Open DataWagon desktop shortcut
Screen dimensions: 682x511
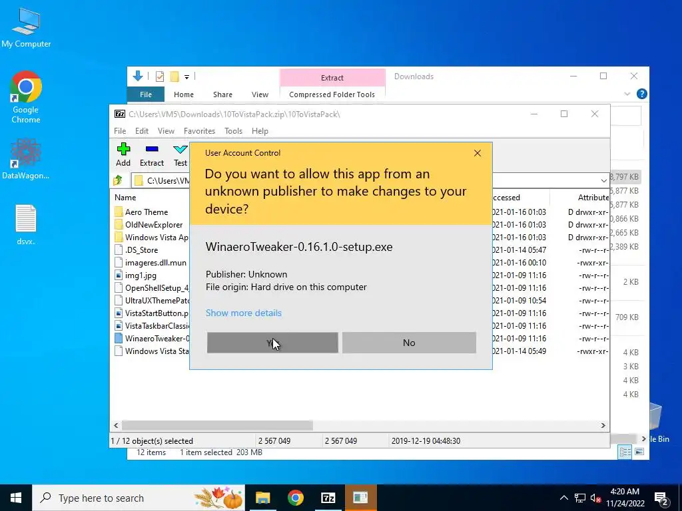pos(26,158)
